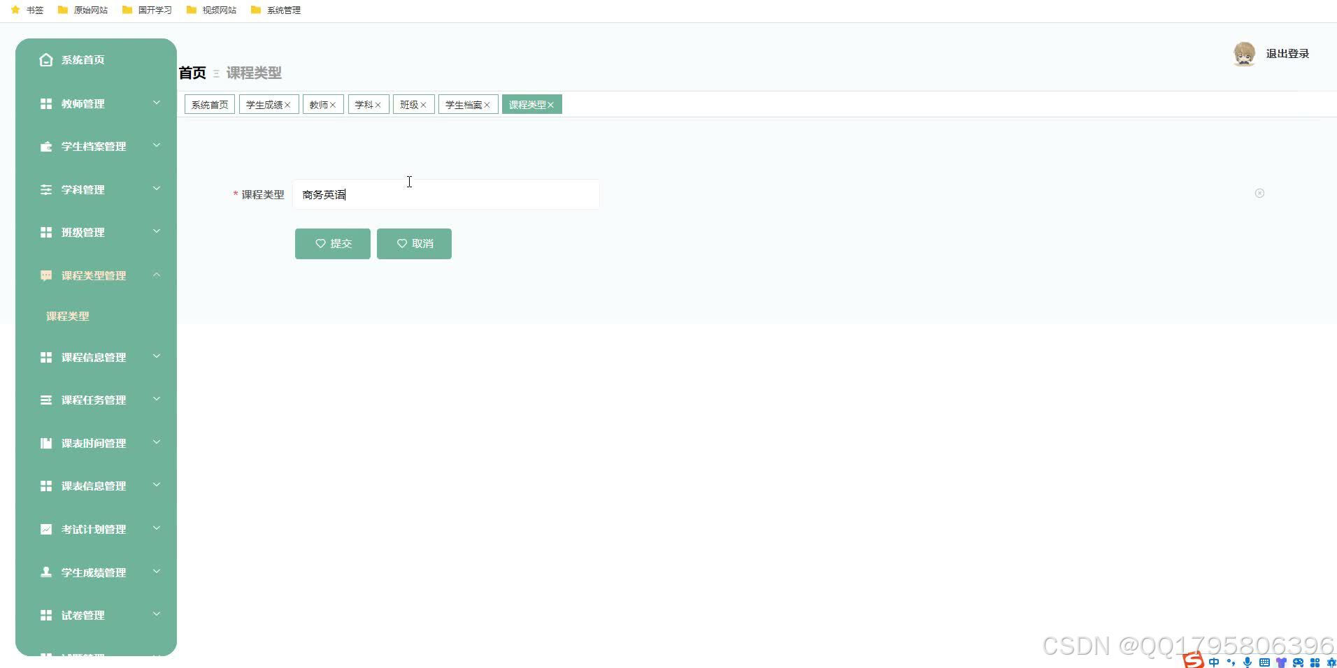Click the 首页 breadcrumb link

point(192,73)
